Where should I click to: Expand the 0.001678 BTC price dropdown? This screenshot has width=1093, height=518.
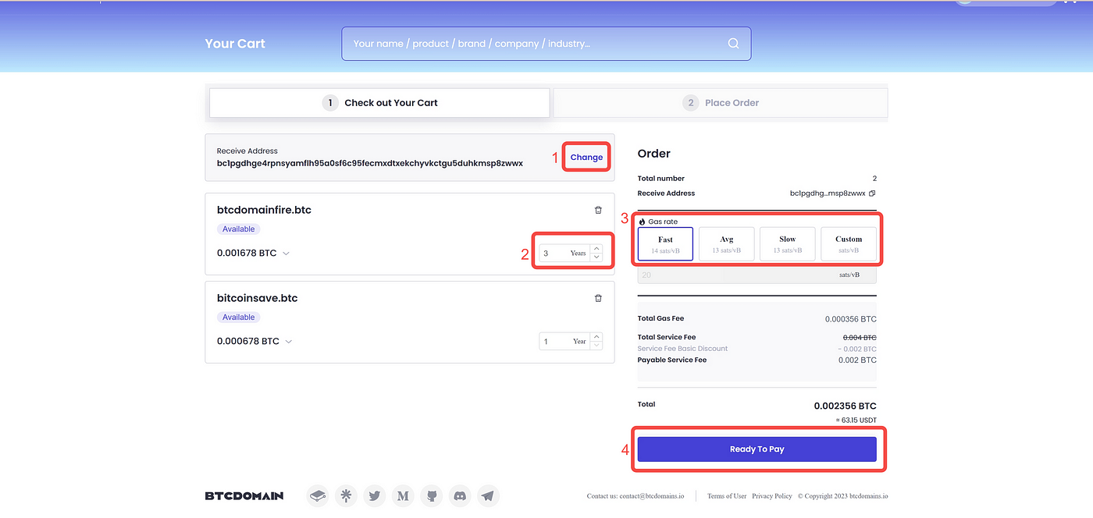pos(286,254)
